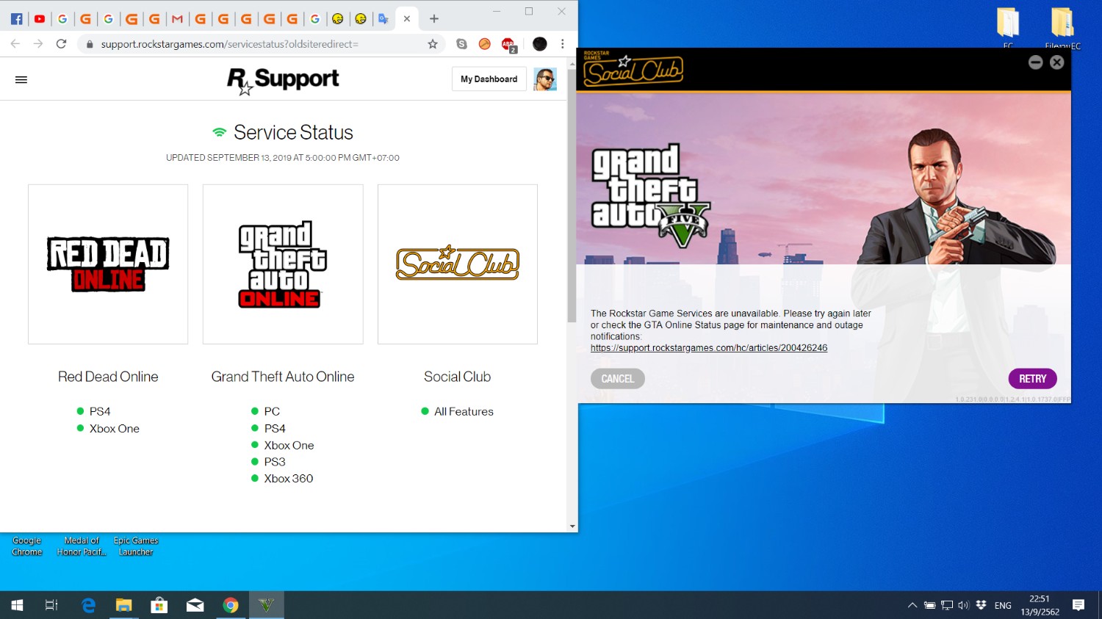Reload the Rockstar Support page
Viewport: 1102px width, 619px height.
62,44
